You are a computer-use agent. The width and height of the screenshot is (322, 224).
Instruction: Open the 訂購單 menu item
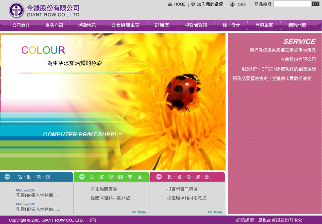(162, 25)
